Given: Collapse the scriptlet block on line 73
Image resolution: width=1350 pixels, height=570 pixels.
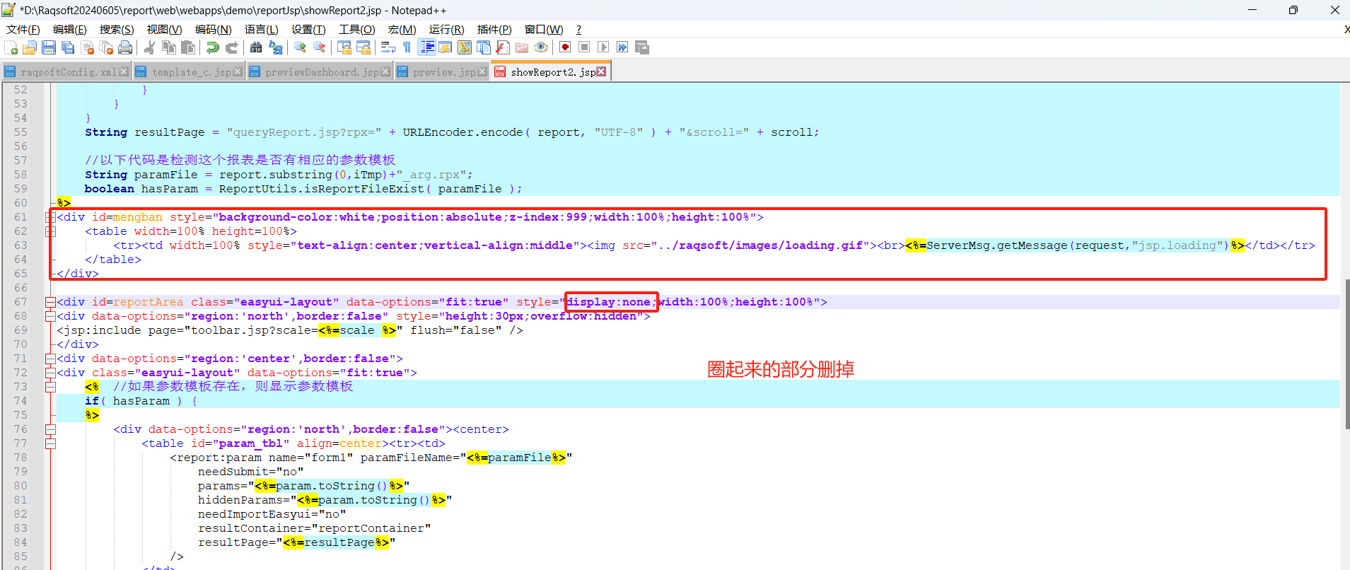Looking at the screenshot, I should pyautogui.click(x=50, y=387).
